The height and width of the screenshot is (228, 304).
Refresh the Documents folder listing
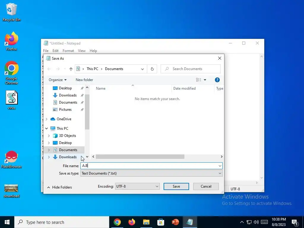[152, 69]
